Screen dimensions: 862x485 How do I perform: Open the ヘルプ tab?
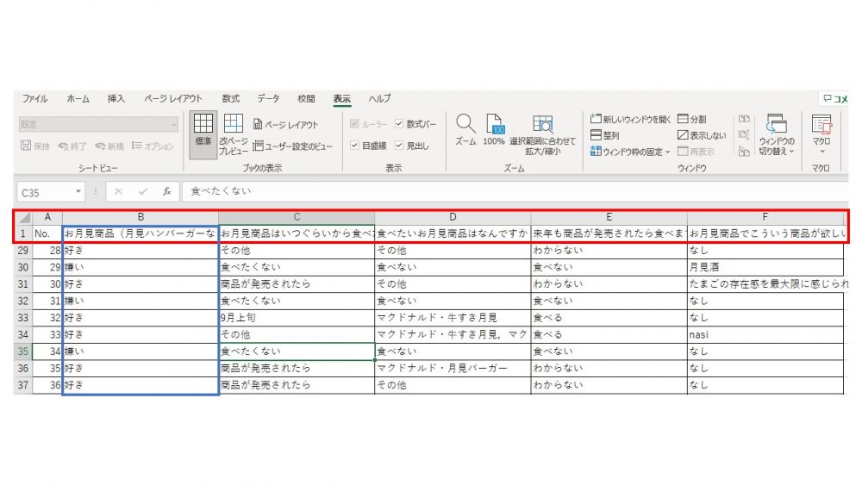click(379, 99)
